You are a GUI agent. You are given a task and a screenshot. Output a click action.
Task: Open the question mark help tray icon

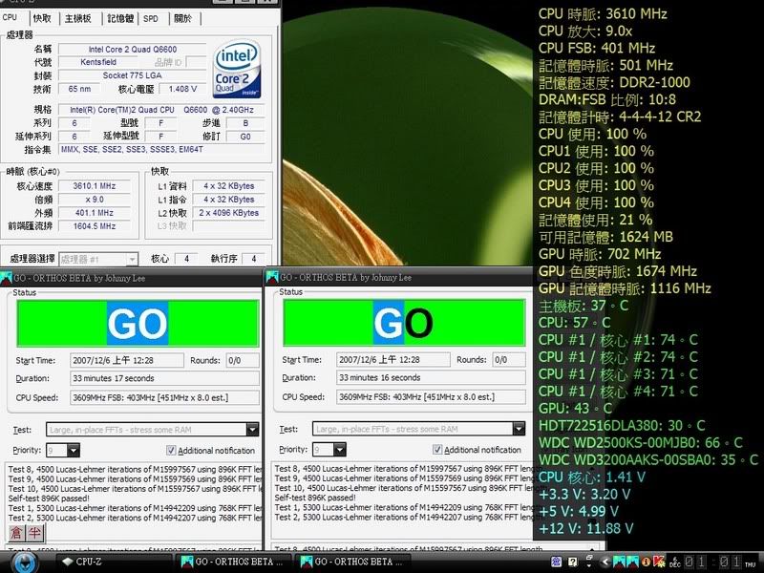(x=572, y=562)
